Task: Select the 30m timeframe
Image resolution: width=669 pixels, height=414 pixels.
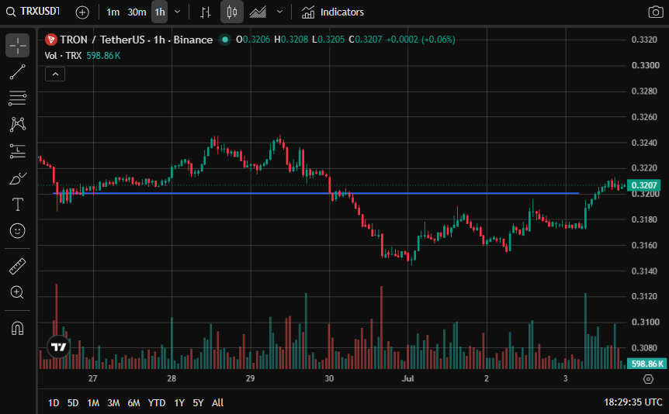Action: point(137,12)
